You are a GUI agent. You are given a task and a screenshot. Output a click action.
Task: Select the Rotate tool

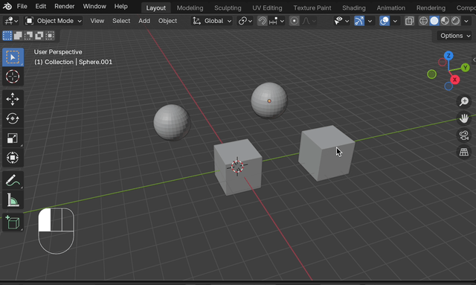tap(13, 119)
